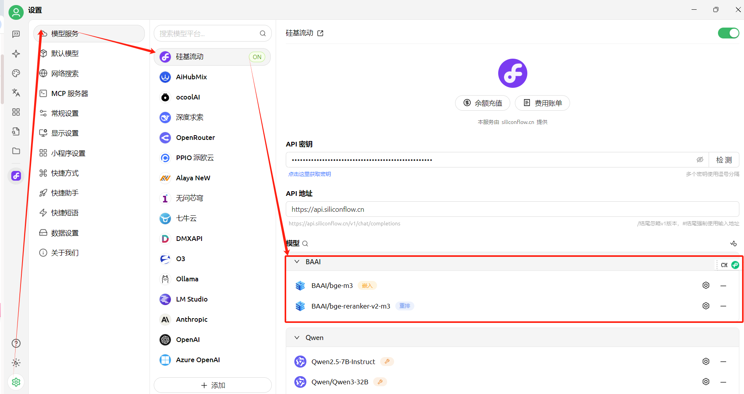Open the help question-mark icon in sidebar
The height and width of the screenshot is (394, 744).
pos(16,343)
